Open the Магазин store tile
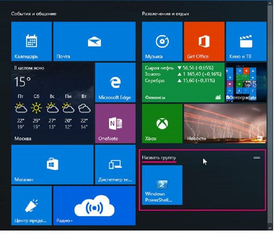Viewport: 274px width, 237px height. coord(52,164)
